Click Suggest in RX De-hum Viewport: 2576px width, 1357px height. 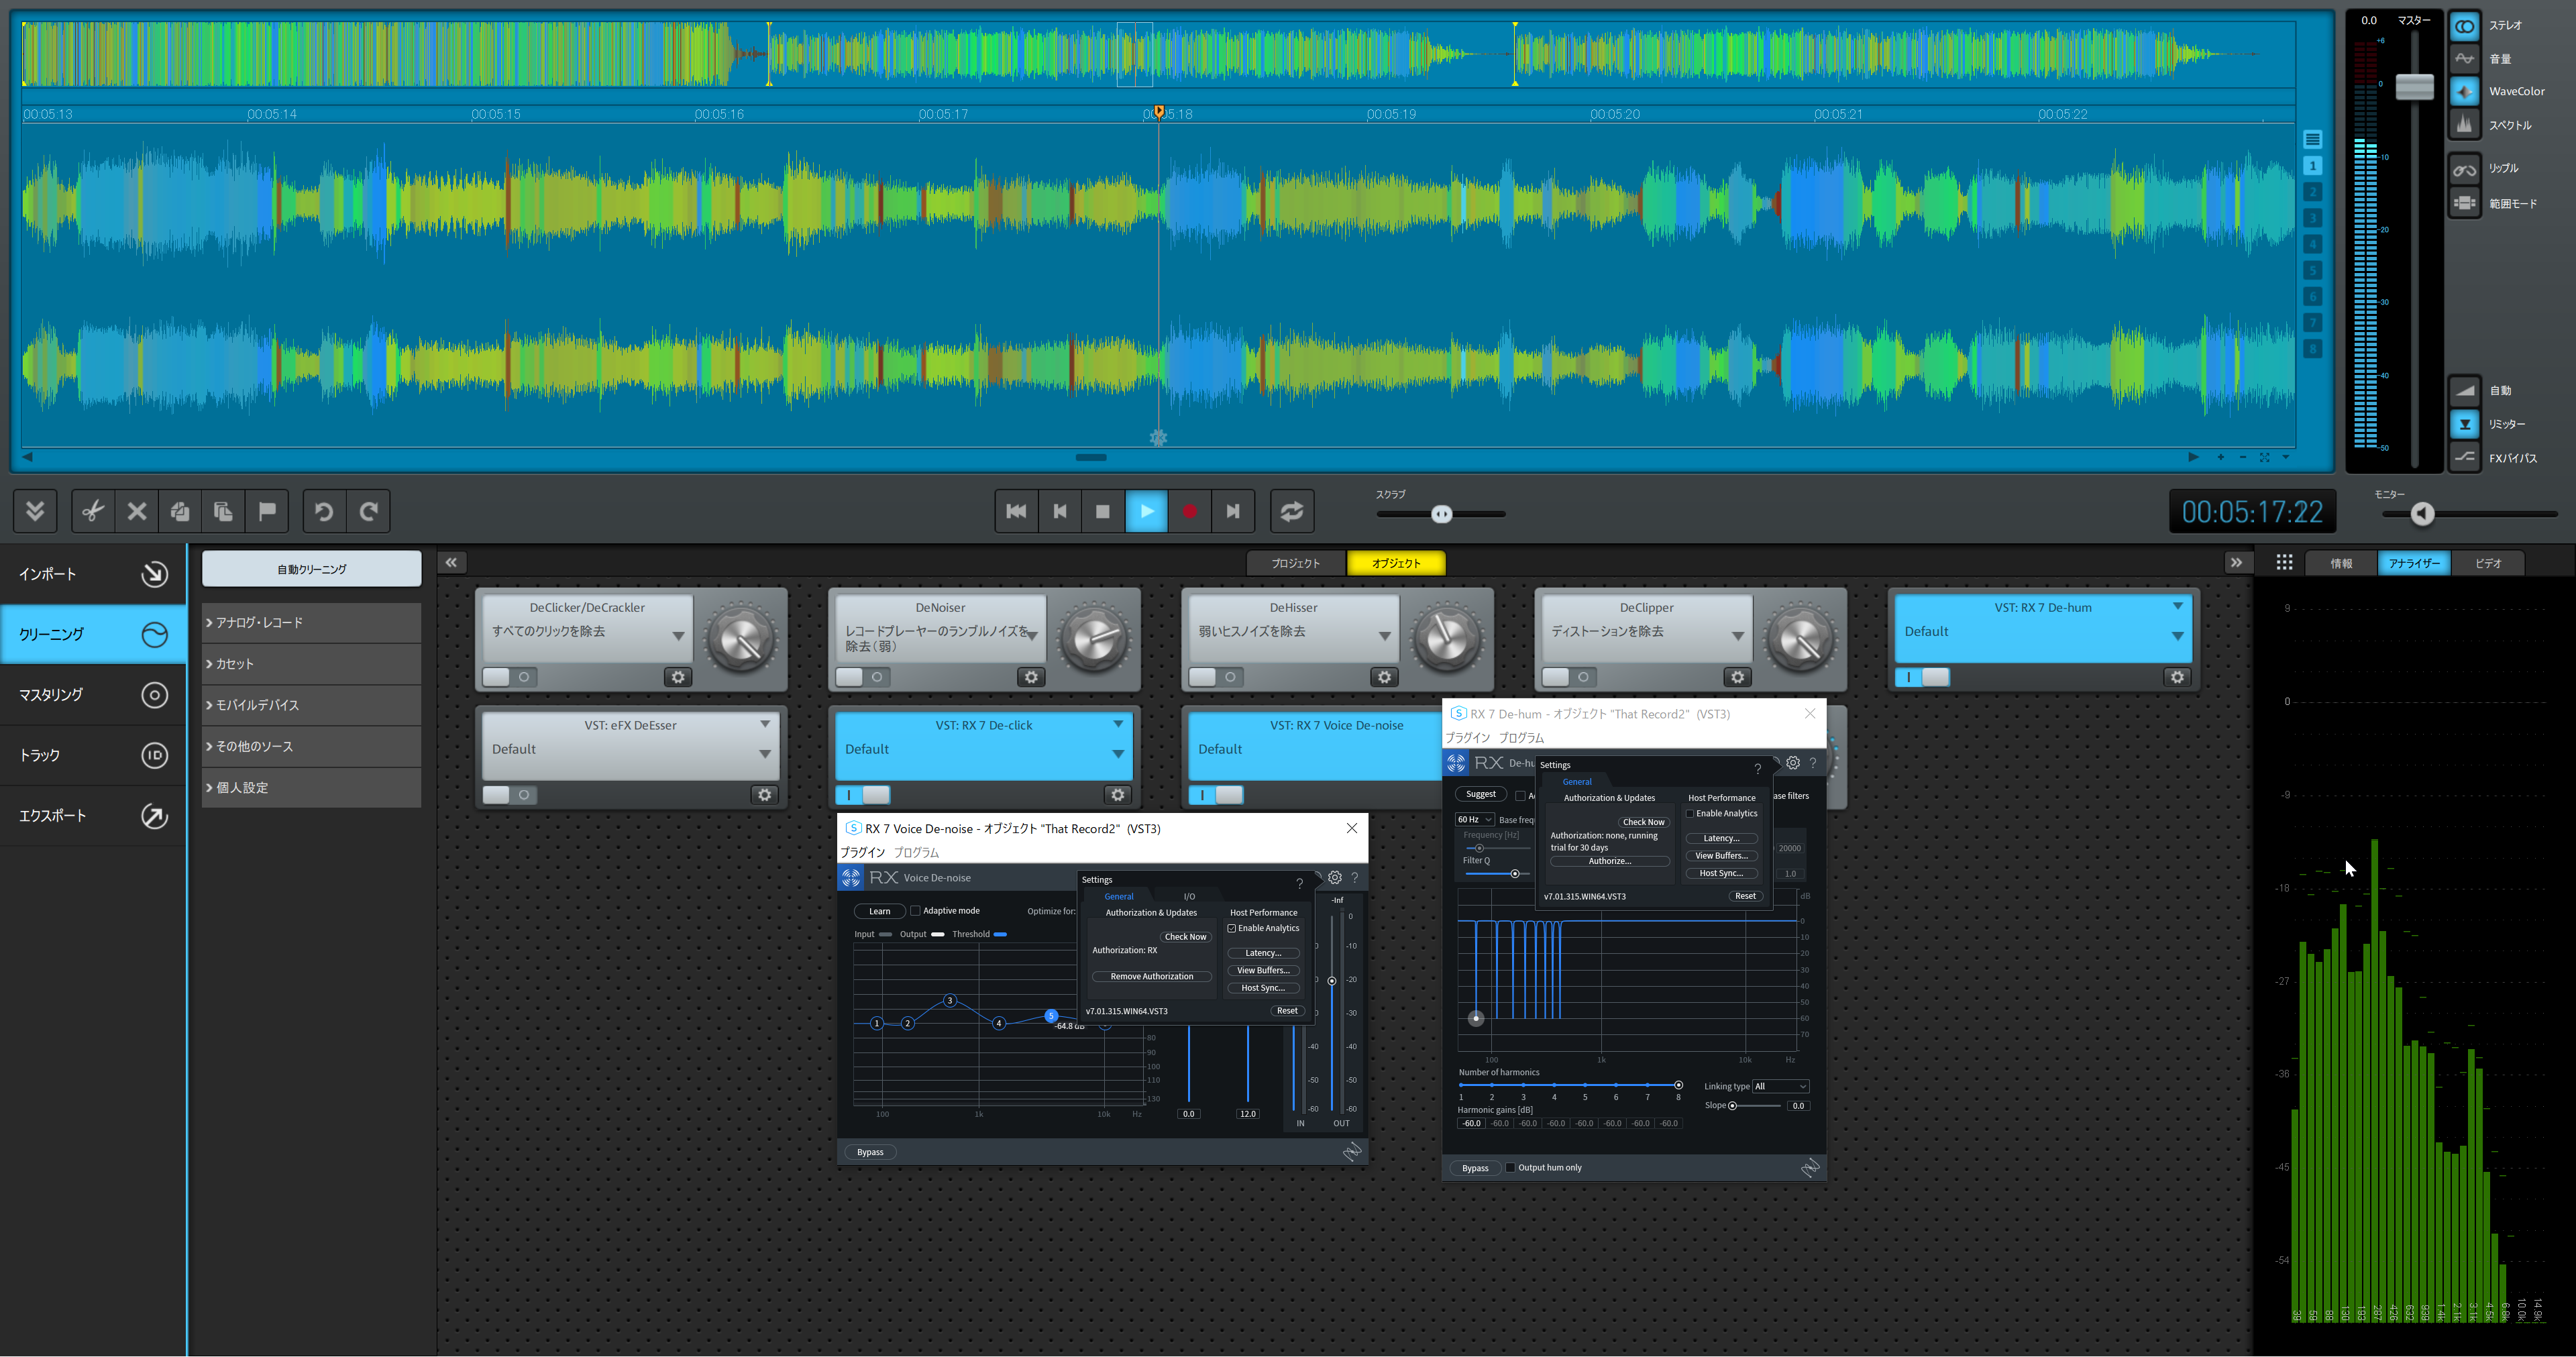click(1480, 794)
